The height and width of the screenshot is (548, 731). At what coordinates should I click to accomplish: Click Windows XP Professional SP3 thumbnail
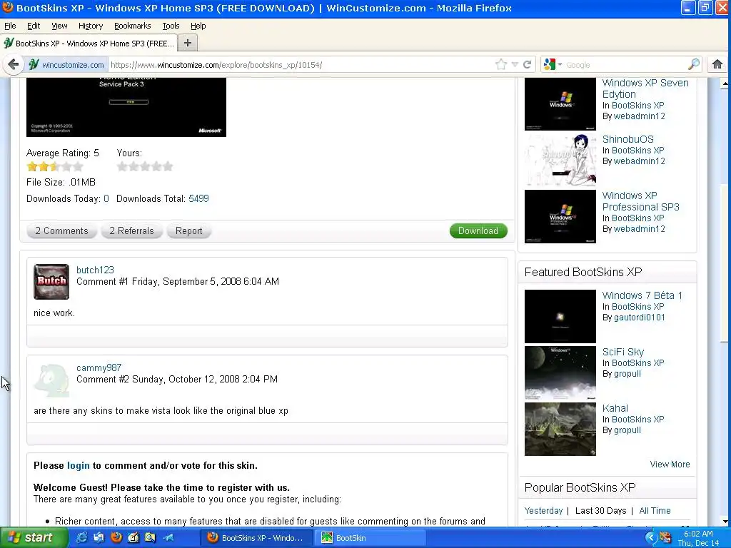pyautogui.click(x=560, y=216)
